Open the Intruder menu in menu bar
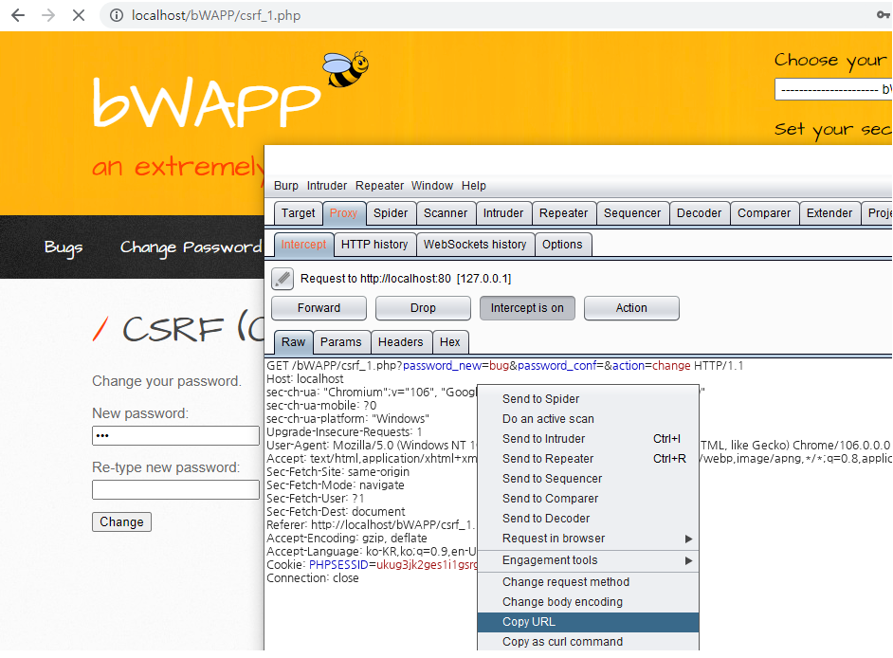The width and height of the screenshot is (893, 658). pyautogui.click(x=327, y=186)
